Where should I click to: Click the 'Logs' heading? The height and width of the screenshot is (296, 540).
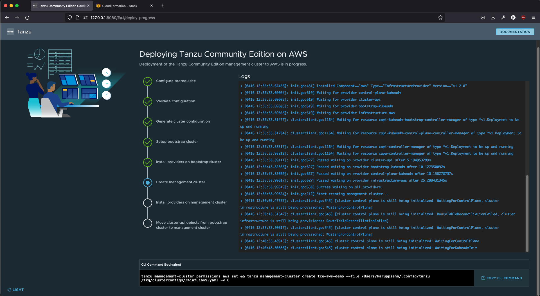(x=244, y=76)
